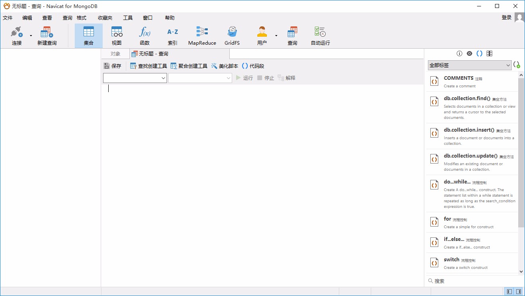The width and height of the screenshot is (525, 296).
Task: Select the COMMENTS snippet
Action: pos(471,81)
